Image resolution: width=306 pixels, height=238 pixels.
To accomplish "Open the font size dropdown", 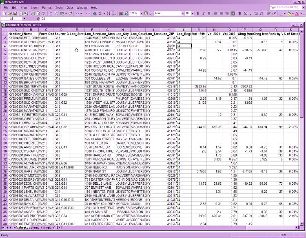I will [x=193, y=13].
